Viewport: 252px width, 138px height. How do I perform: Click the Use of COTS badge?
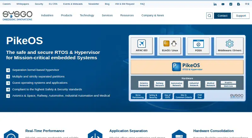click(168, 96)
